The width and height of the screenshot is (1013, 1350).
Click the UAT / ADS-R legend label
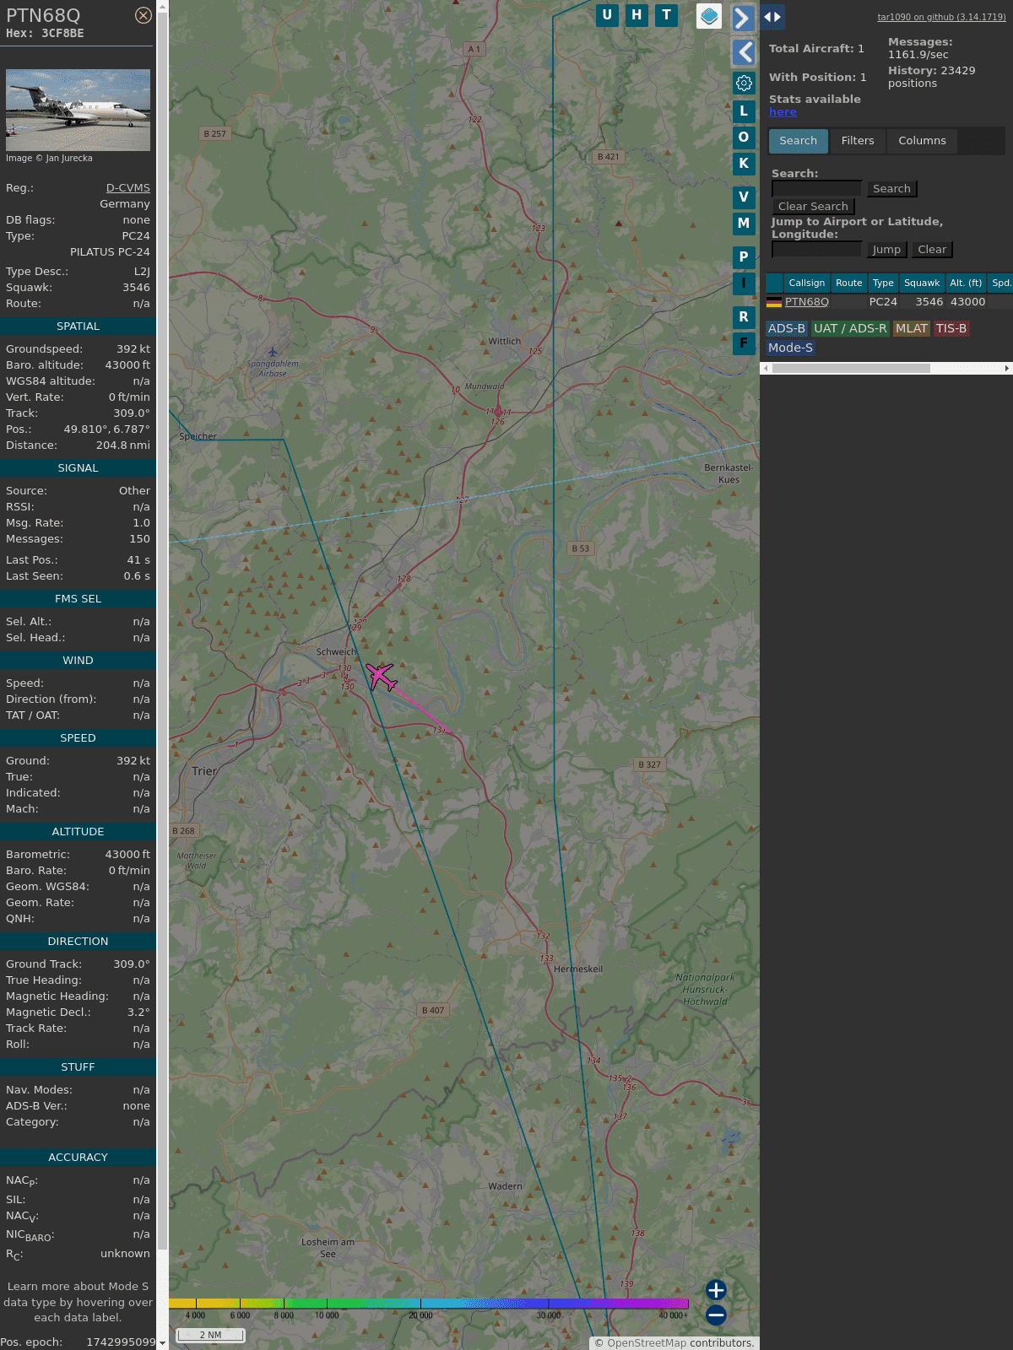pyautogui.click(x=850, y=328)
